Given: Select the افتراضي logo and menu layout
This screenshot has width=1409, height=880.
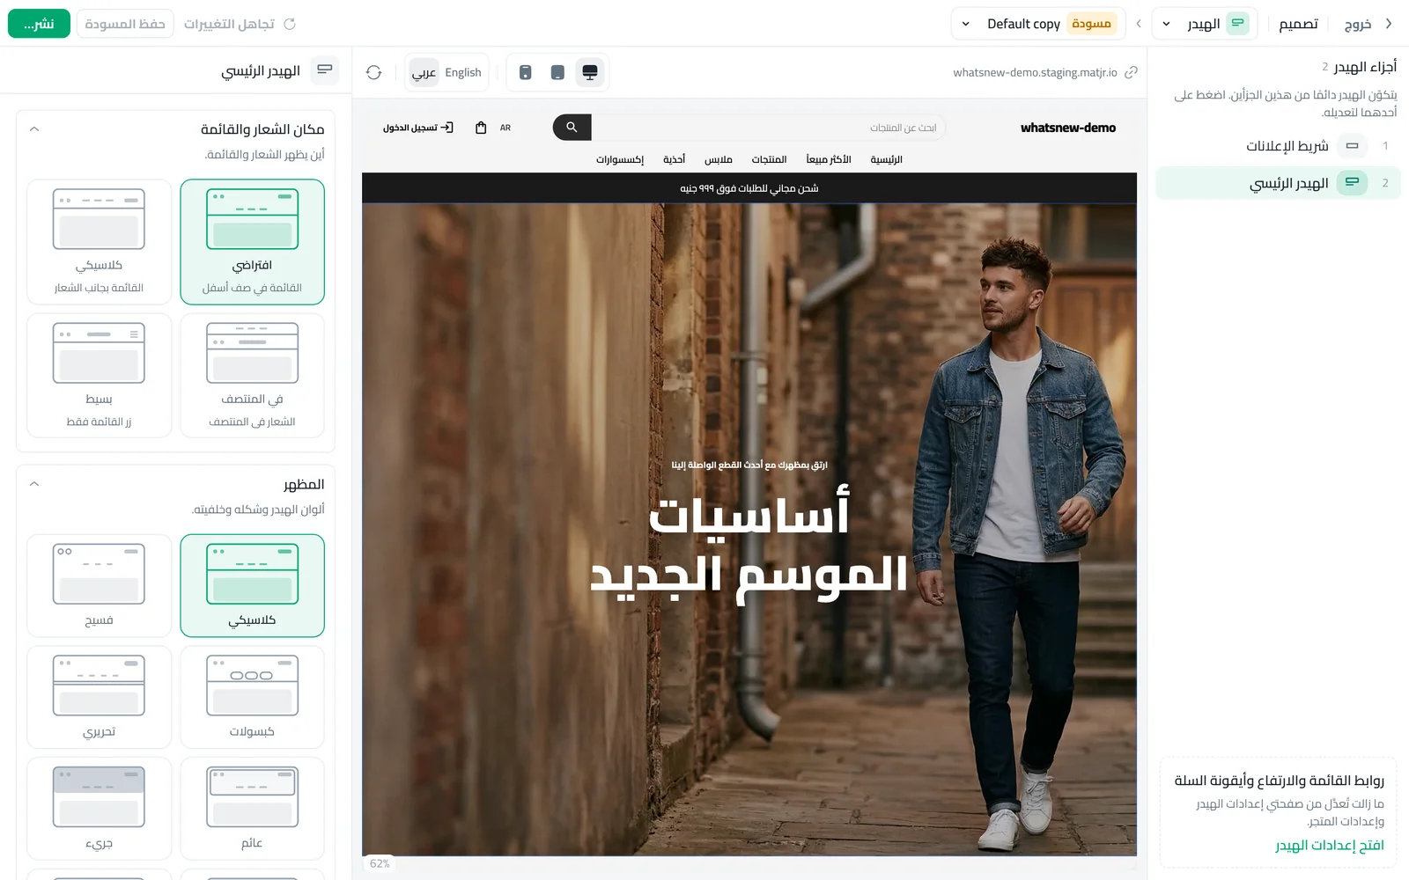Looking at the screenshot, I should (x=253, y=242).
